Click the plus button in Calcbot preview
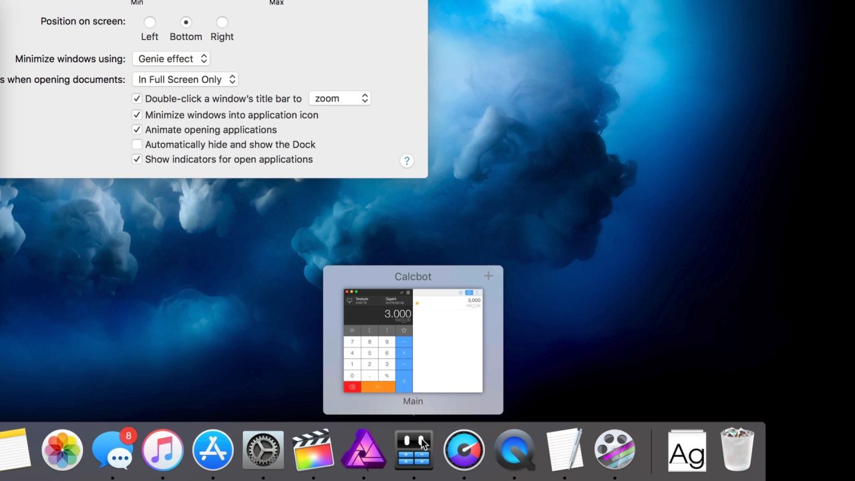 pyautogui.click(x=488, y=276)
